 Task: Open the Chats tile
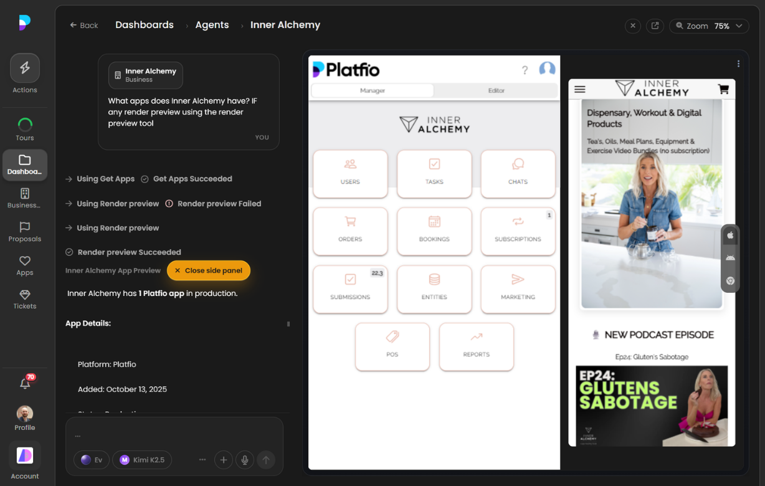click(518, 174)
